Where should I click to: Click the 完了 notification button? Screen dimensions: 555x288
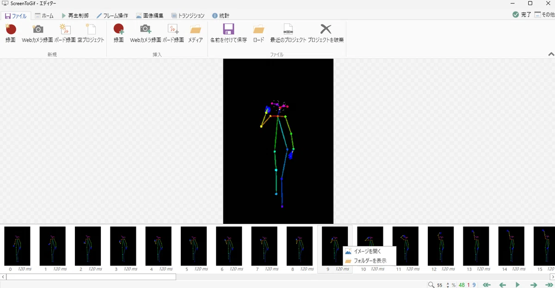tap(522, 15)
